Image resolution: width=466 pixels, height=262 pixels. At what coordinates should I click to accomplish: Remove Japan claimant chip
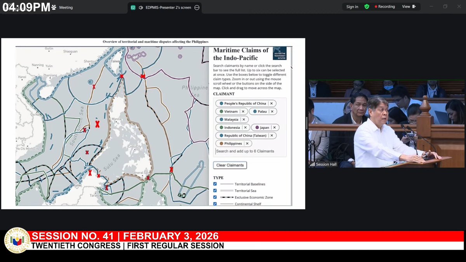tap(274, 127)
